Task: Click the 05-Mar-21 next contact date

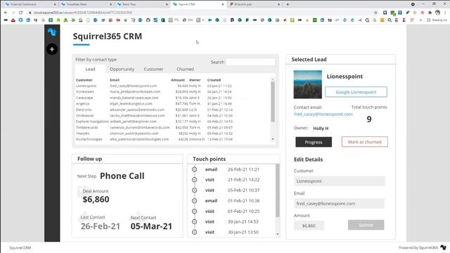Action: 151,226
